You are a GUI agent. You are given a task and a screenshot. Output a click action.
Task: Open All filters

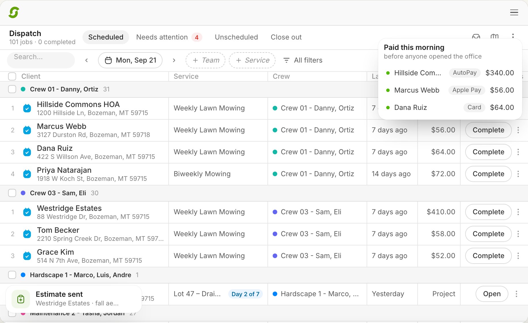click(303, 60)
